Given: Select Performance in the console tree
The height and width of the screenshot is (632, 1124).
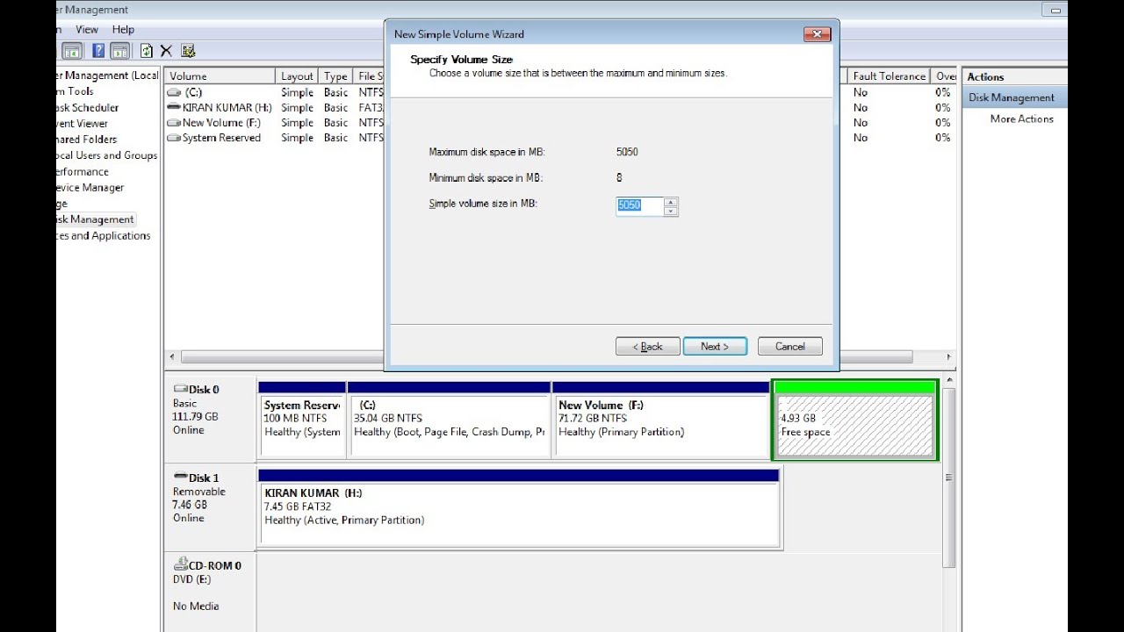Looking at the screenshot, I should 83,171.
